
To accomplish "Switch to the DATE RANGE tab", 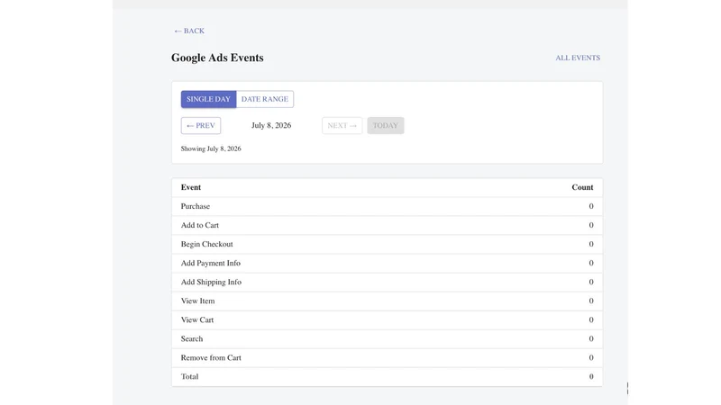I will click(265, 99).
